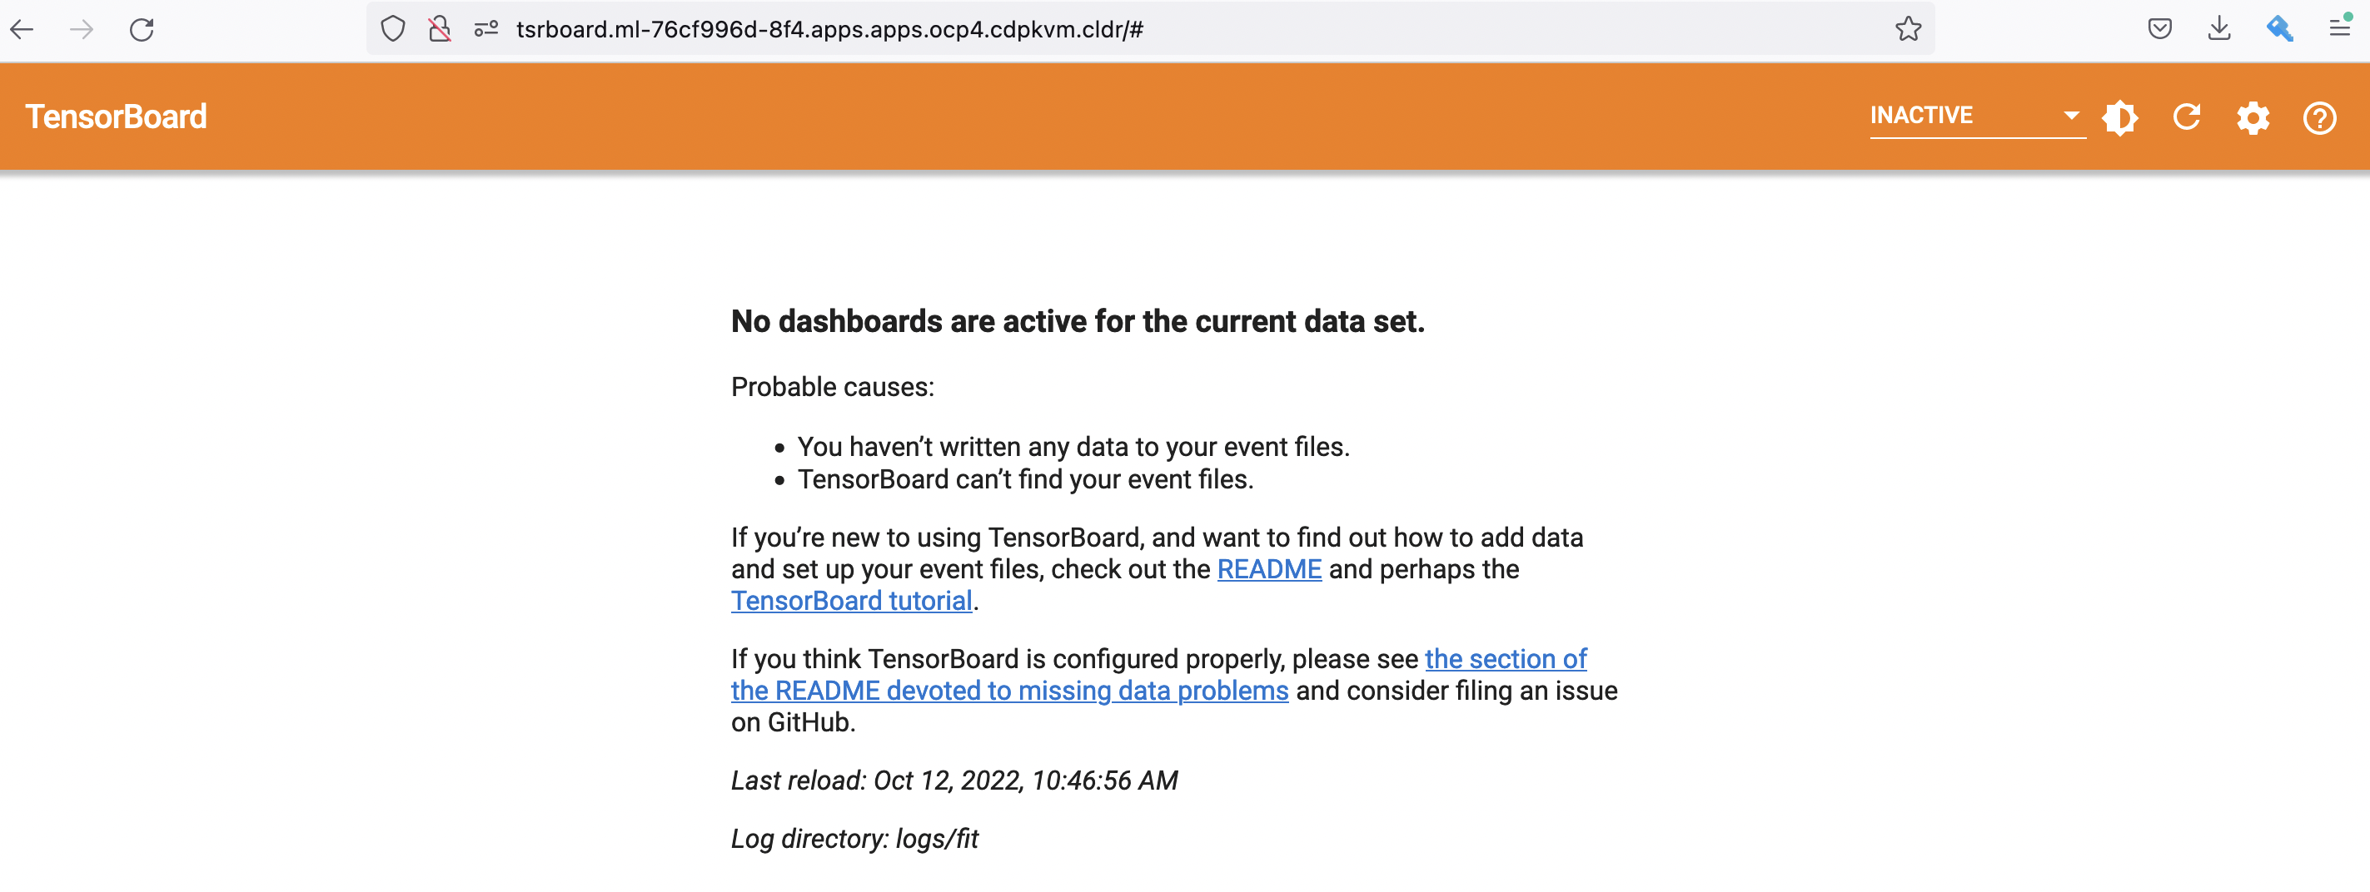Screen dimensions: 2370x892
Task: Open TensorBoard settings gear
Action: (2253, 117)
